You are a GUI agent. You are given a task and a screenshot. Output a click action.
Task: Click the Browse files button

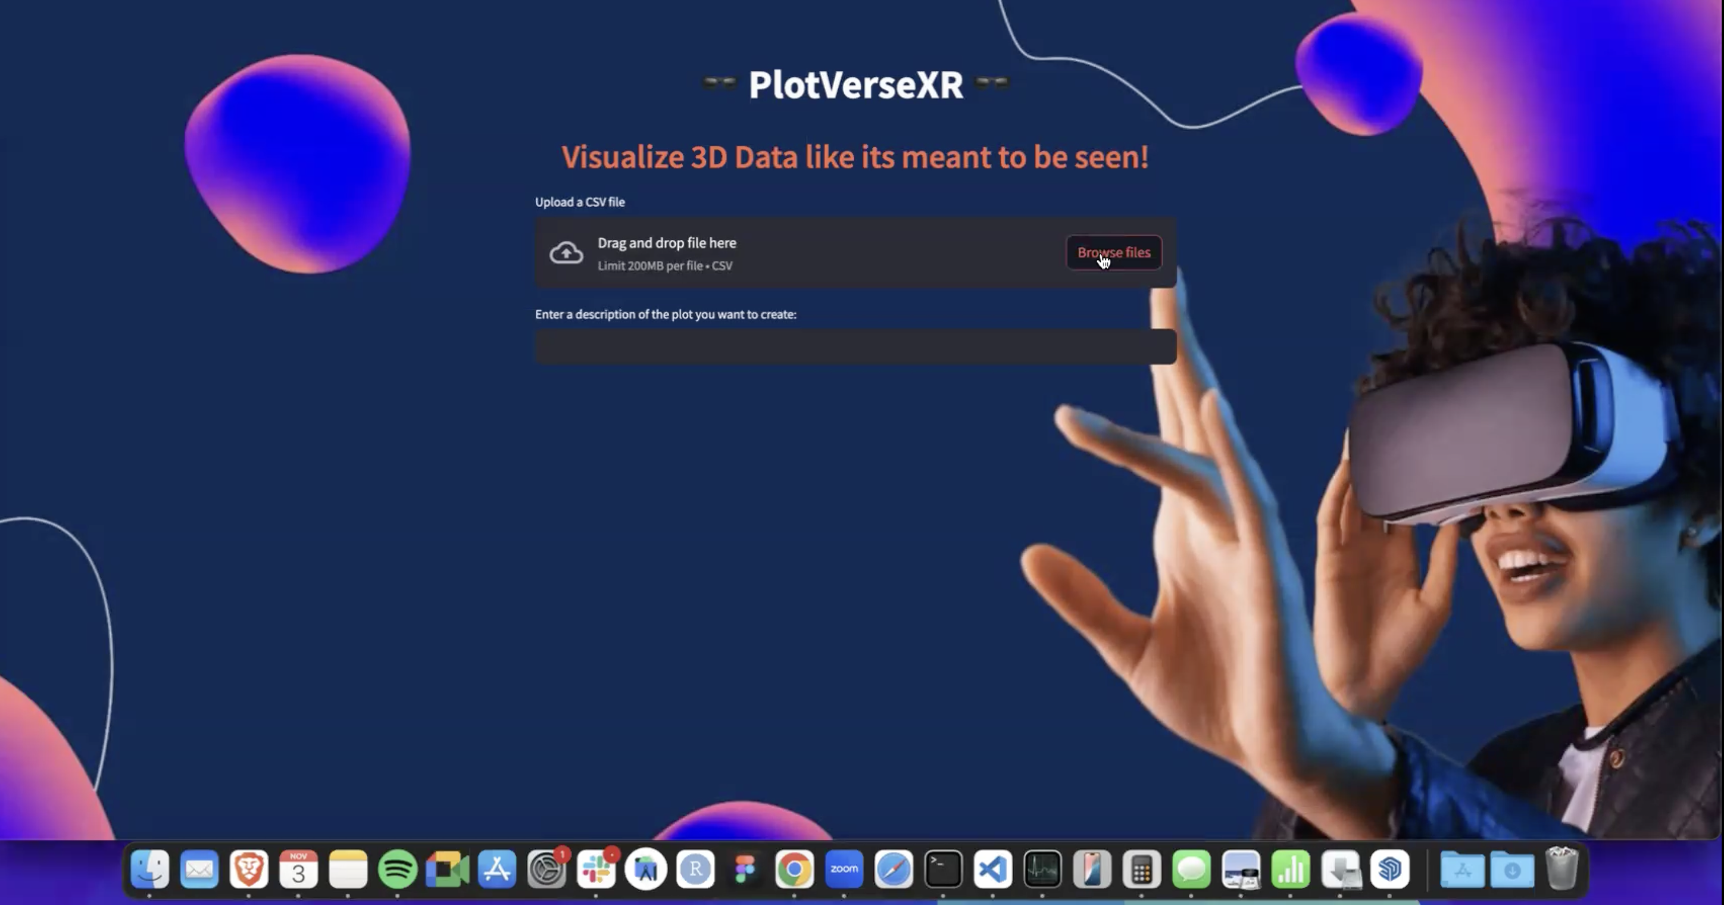point(1114,252)
